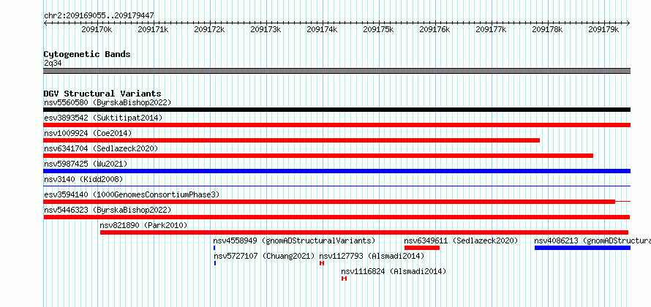The width and height of the screenshot is (651, 307).
Task: Open nsv6341704 (Sedlazeck2020) label
Action: 101,148
